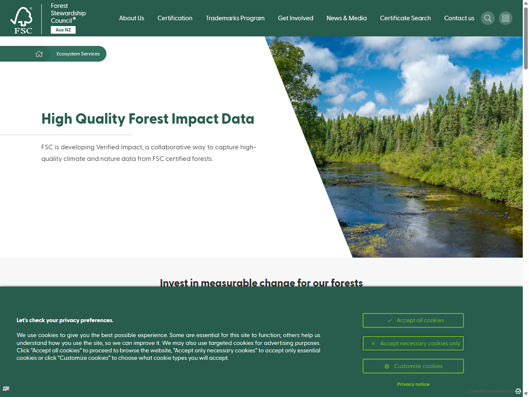Open the Customize cookies panel
The height and width of the screenshot is (397, 529).
tap(413, 366)
